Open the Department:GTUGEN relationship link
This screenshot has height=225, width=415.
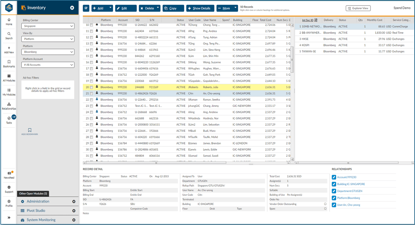click(x=350, y=191)
